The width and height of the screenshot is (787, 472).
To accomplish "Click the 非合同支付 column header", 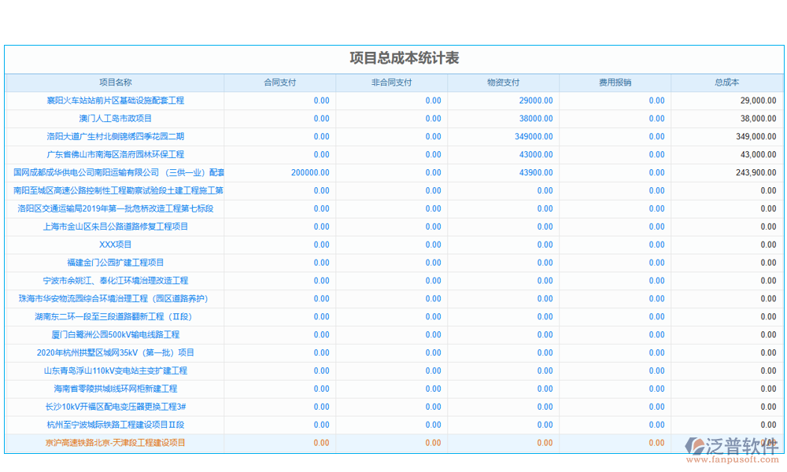I will (x=391, y=83).
